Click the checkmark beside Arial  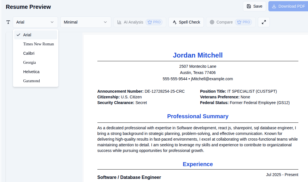[18, 35]
